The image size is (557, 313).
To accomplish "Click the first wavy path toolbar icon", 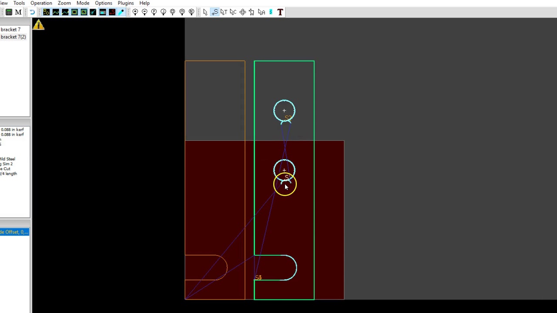I will click(x=56, y=12).
